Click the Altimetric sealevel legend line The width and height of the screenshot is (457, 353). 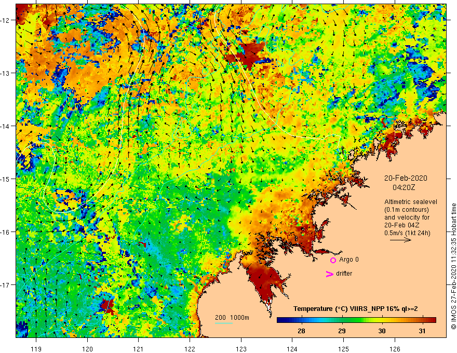(410, 202)
